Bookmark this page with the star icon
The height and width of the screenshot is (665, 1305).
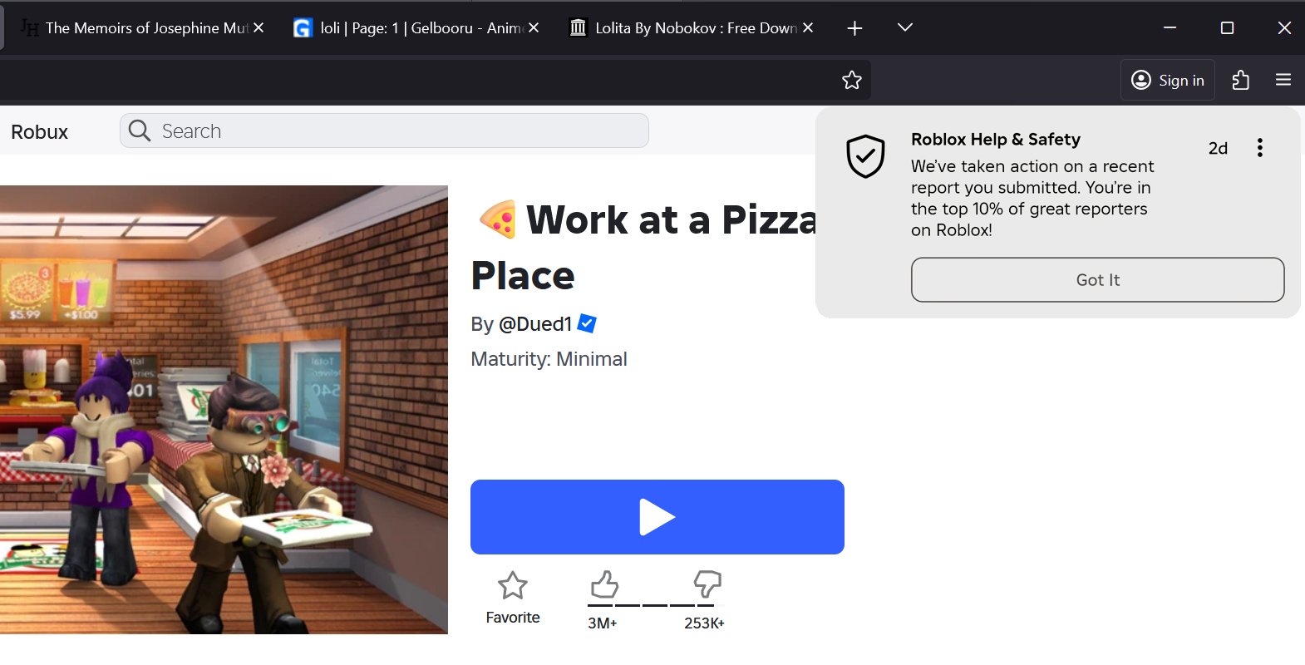(x=852, y=80)
